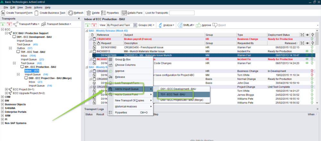Image resolution: width=321 pixels, height=141 pixels.
Task: Click red export icon in Inbox toolbar
Action: click(x=94, y=25)
